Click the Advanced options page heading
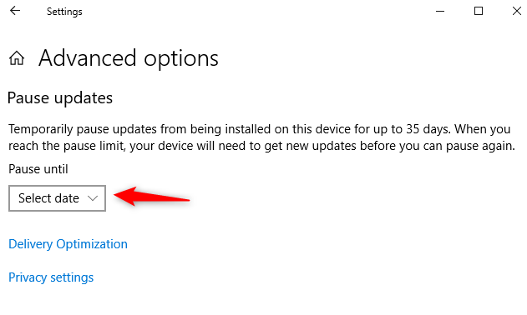The width and height of the screenshot is (527, 315). click(129, 58)
